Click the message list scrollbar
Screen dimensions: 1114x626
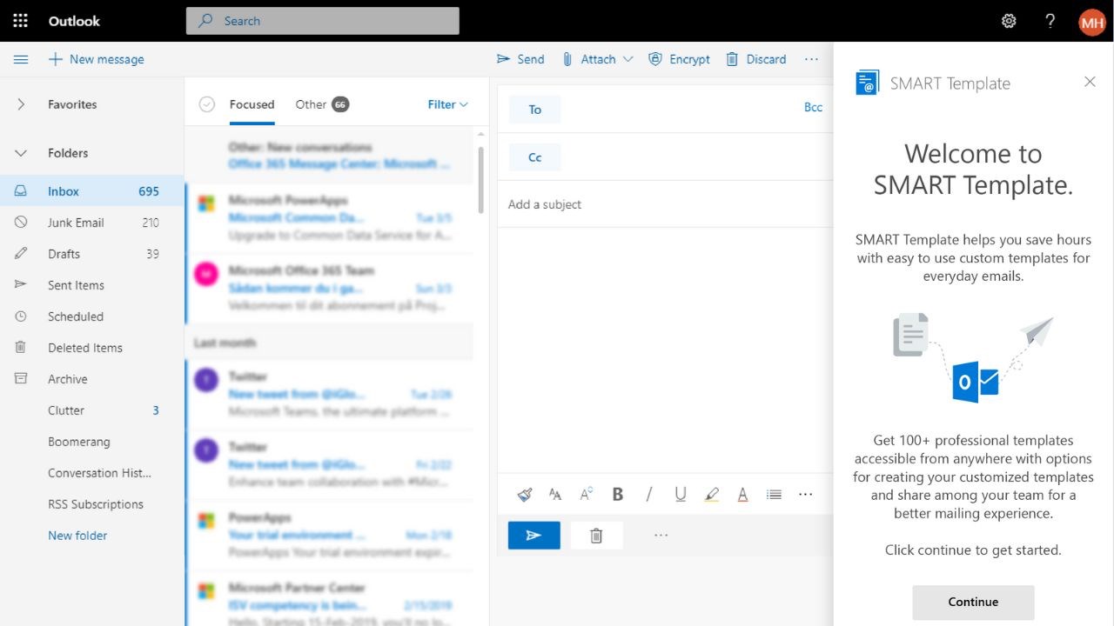tap(480, 178)
